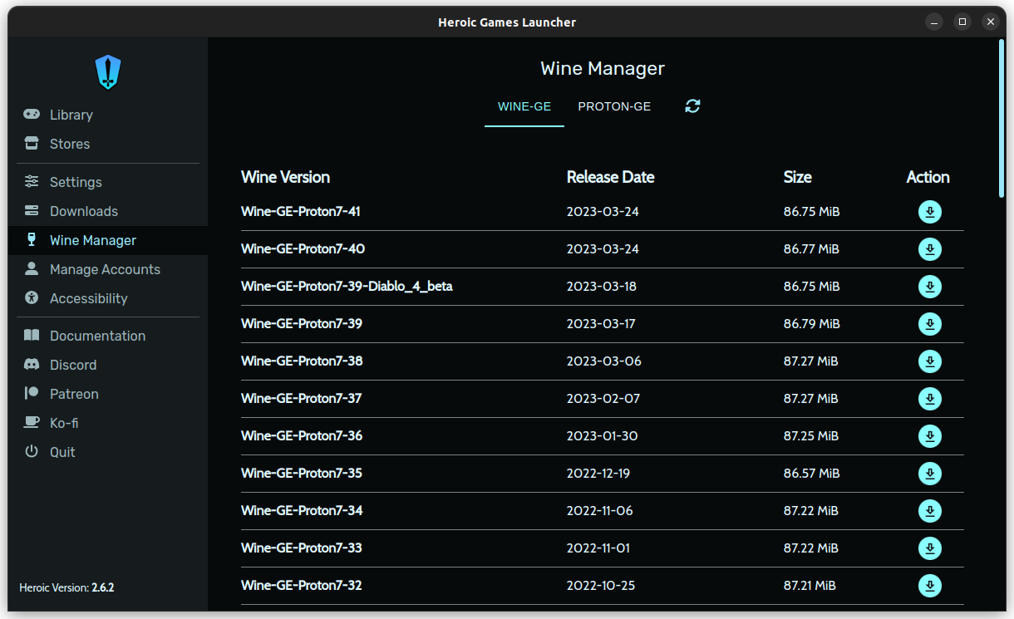Open the Stores page

[x=108, y=144]
